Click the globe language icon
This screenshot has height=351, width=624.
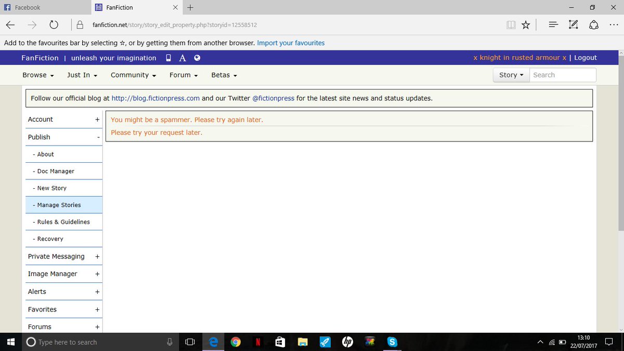coord(197,58)
